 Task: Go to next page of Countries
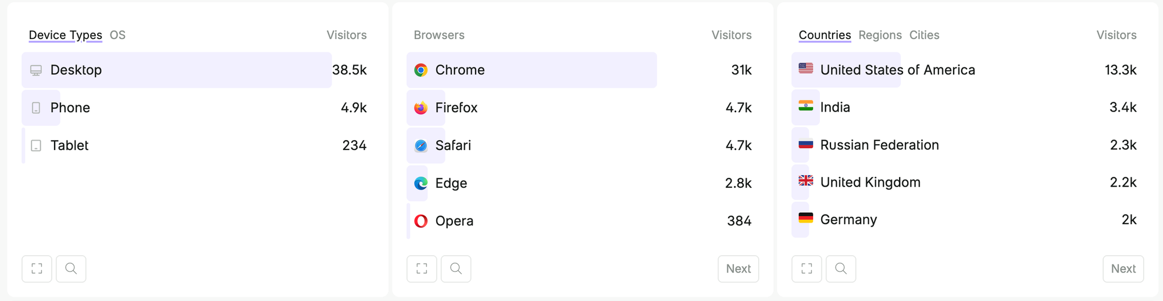pos(1123,268)
